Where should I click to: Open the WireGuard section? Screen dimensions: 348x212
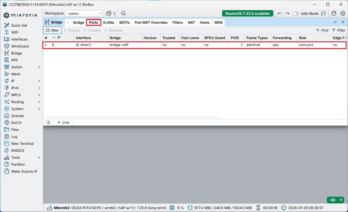click(20, 46)
